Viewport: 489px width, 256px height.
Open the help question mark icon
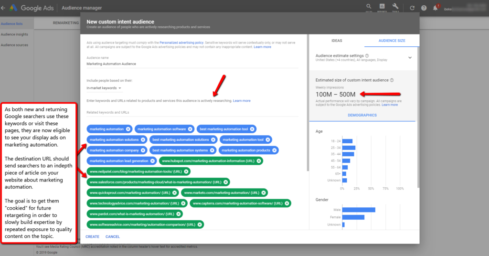[x=424, y=8]
